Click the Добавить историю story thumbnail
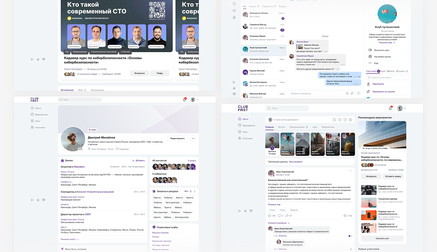 [272, 143]
